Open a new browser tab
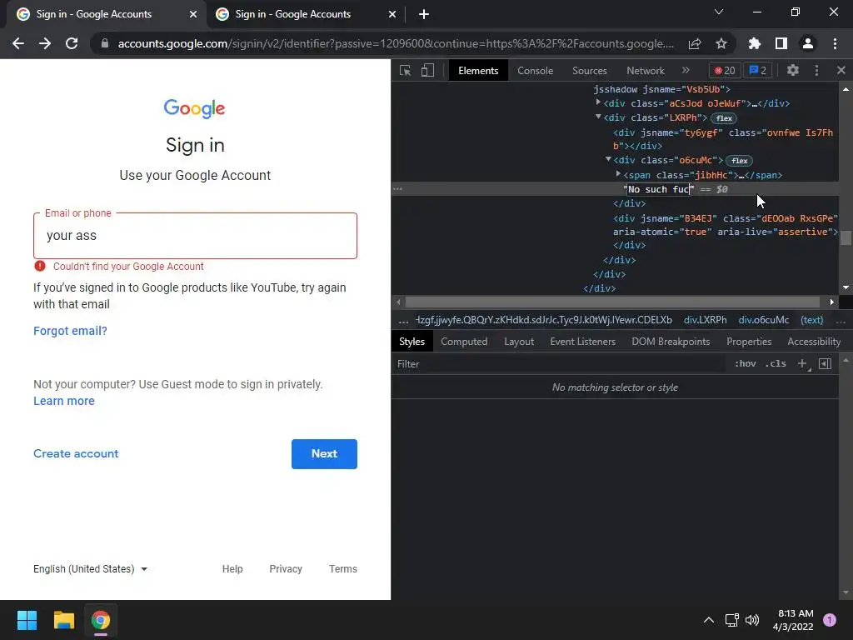 coord(424,14)
